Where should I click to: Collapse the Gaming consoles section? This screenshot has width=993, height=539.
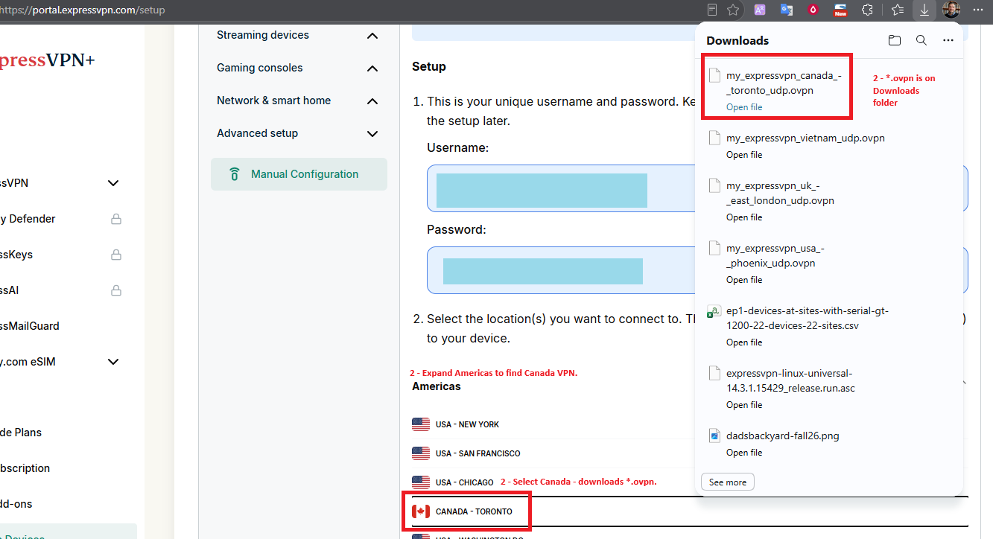(373, 68)
